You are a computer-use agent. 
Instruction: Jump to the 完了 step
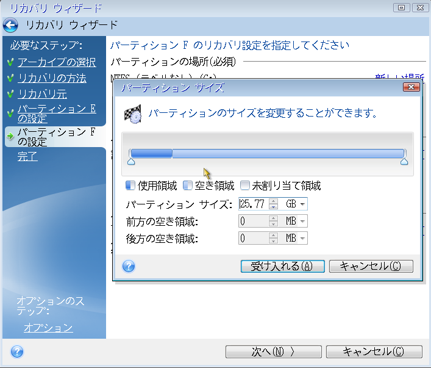coord(27,156)
